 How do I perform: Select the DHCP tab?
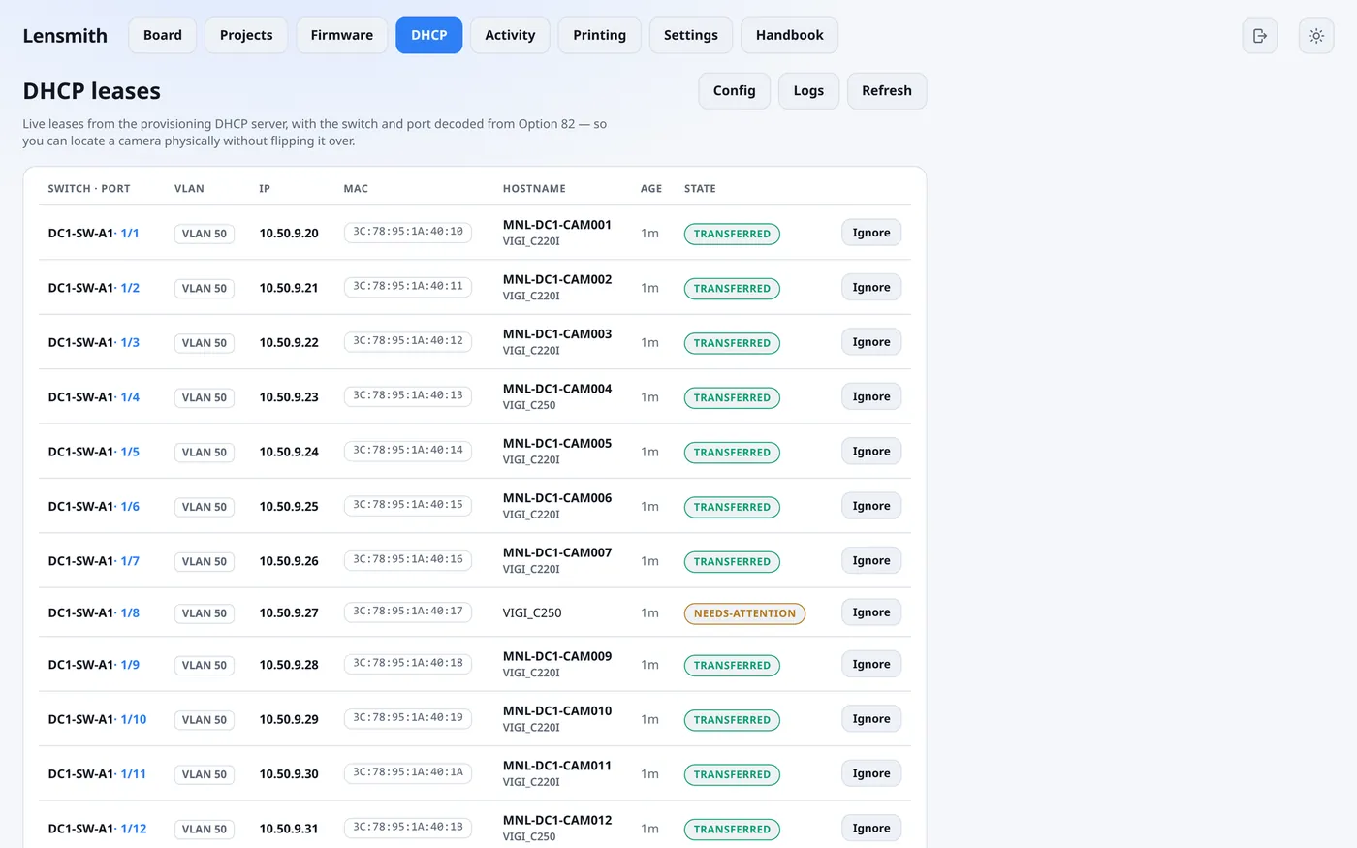pos(429,35)
